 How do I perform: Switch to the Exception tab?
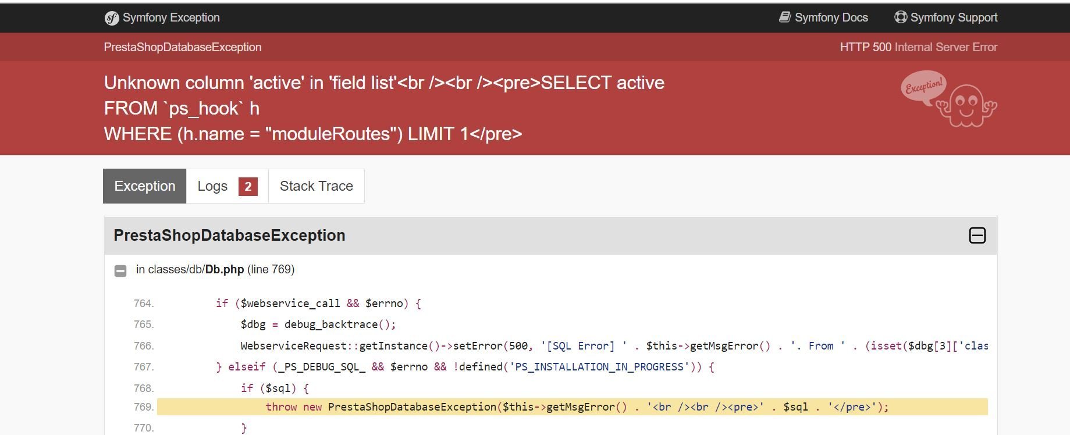coord(145,186)
